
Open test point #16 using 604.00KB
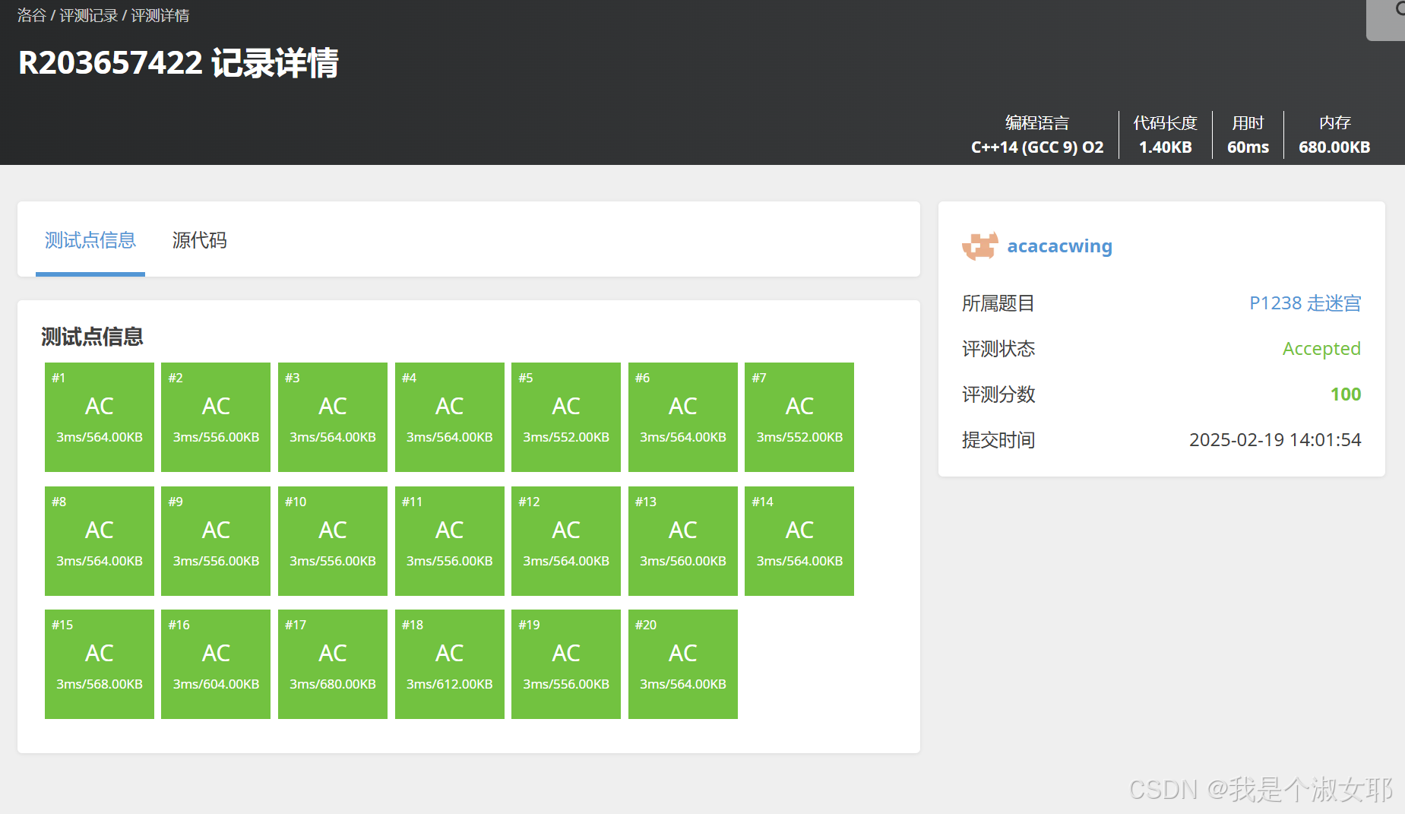pyautogui.click(x=215, y=664)
